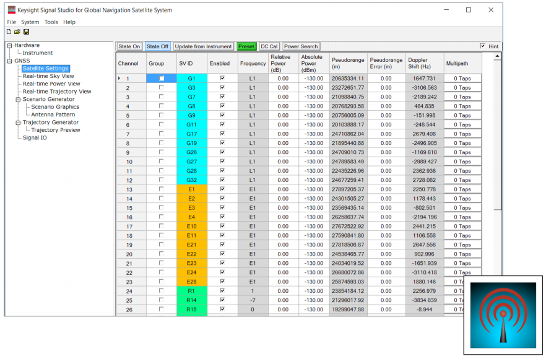Toggle Group checkbox for channel 1
Screen dimensions: 546x359
(x=161, y=79)
